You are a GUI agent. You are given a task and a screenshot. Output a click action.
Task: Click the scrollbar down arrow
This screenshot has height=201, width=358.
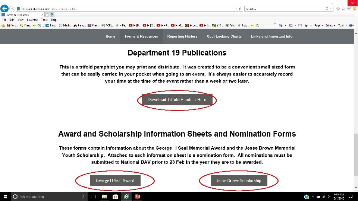[356, 187]
